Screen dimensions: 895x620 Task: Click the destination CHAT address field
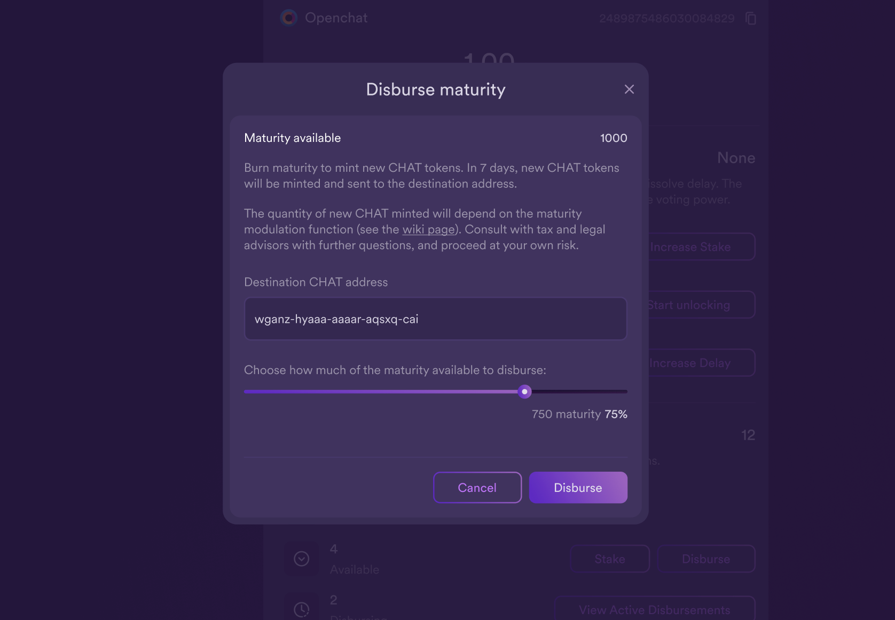[435, 319]
